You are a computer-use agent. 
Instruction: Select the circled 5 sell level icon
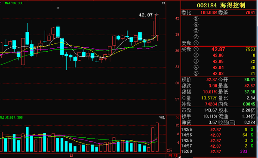point(196,19)
